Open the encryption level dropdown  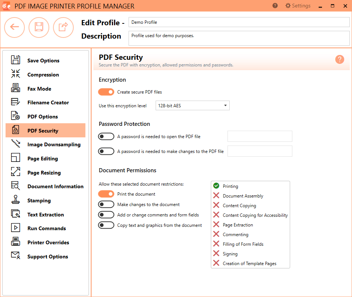[x=192, y=105]
